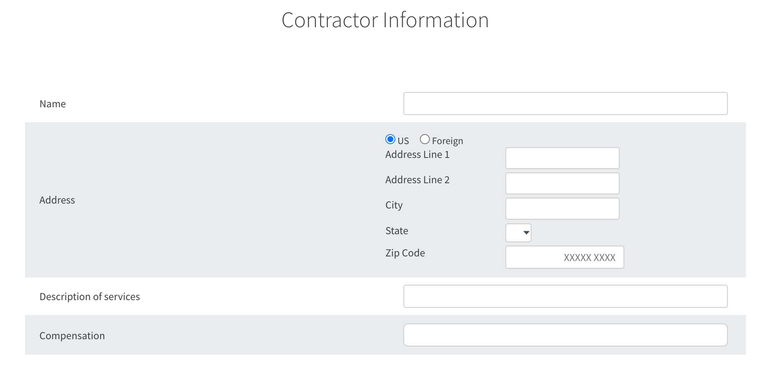Choose the Foreign address radio option

(x=425, y=140)
